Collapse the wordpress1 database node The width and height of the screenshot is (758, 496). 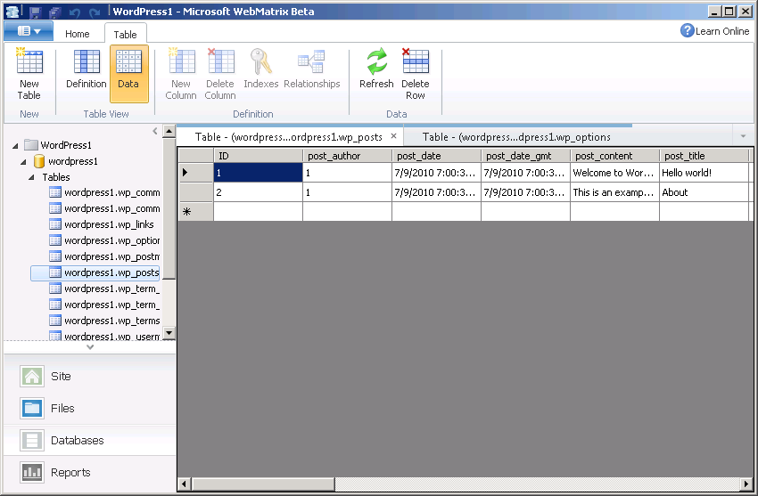[x=23, y=162]
